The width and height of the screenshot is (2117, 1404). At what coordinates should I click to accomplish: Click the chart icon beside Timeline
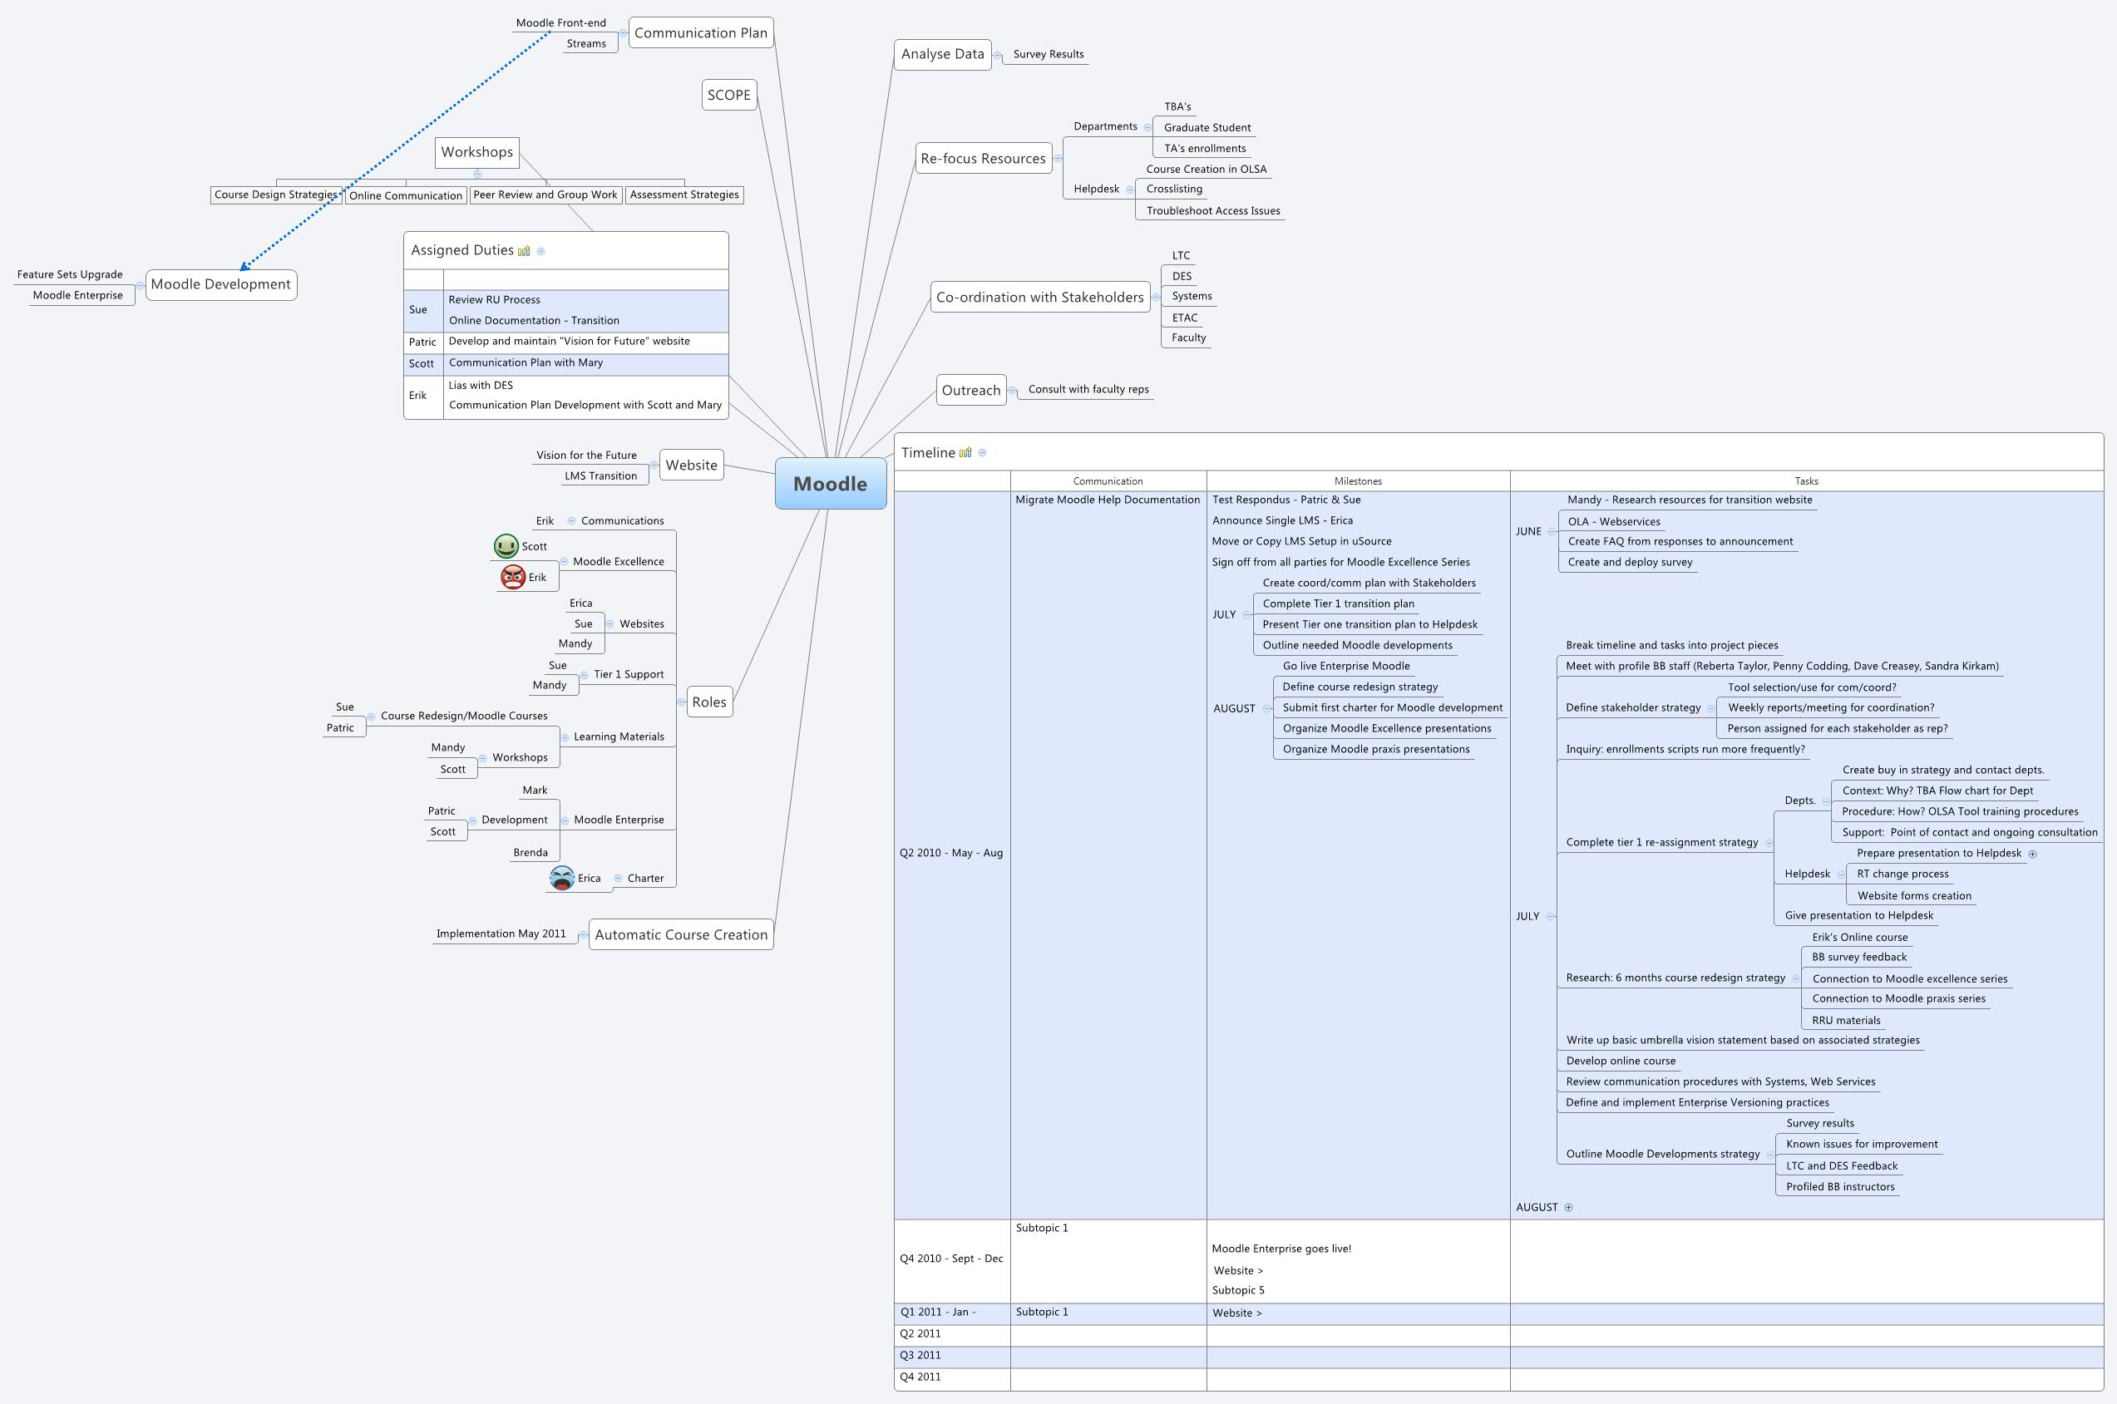click(965, 453)
